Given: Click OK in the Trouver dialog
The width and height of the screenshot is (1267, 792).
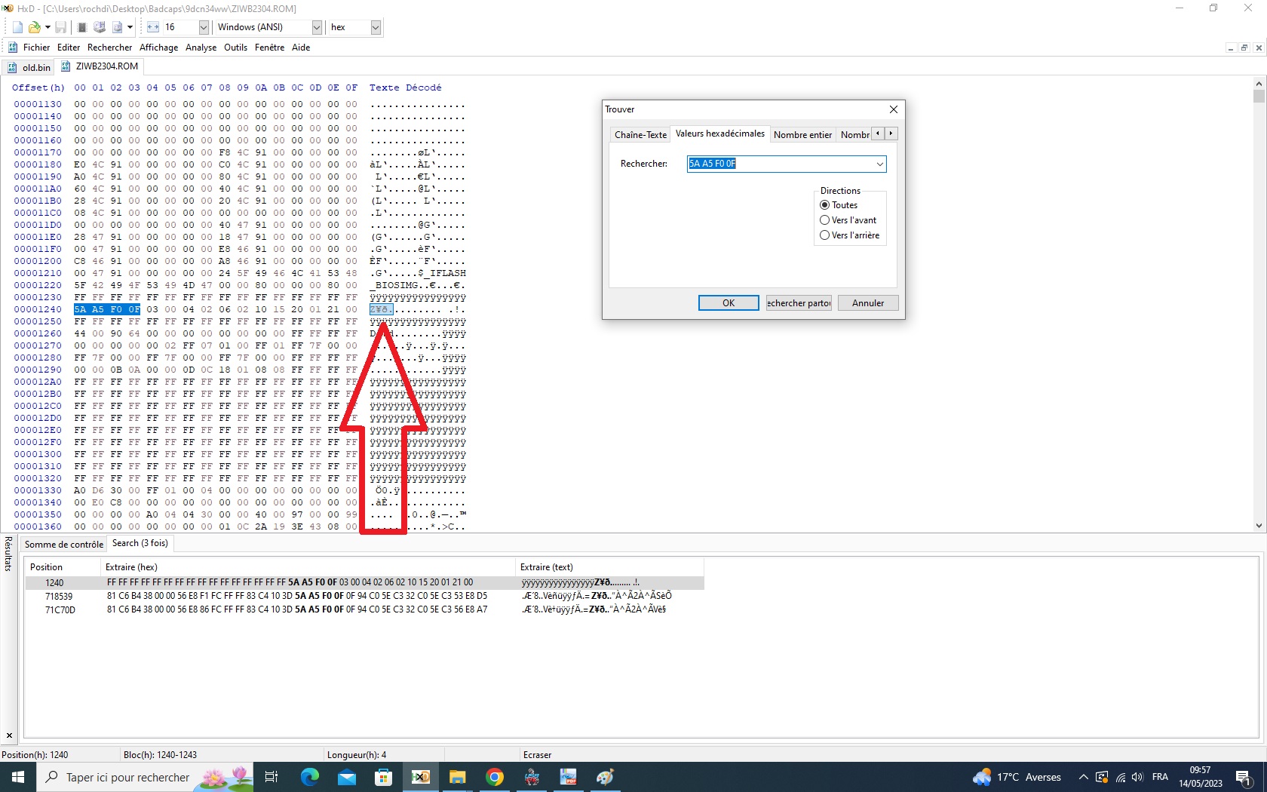Looking at the screenshot, I should coord(729,303).
